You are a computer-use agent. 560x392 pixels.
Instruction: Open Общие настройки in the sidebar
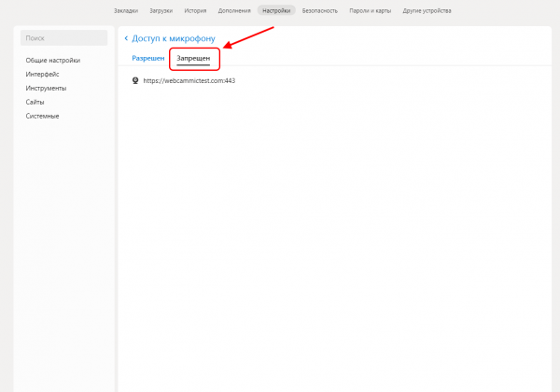[x=53, y=61]
